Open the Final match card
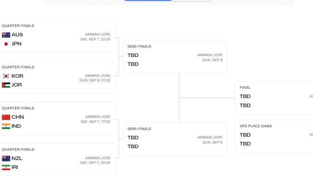The width and height of the screenshot is (313, 176). coord(274,98)
